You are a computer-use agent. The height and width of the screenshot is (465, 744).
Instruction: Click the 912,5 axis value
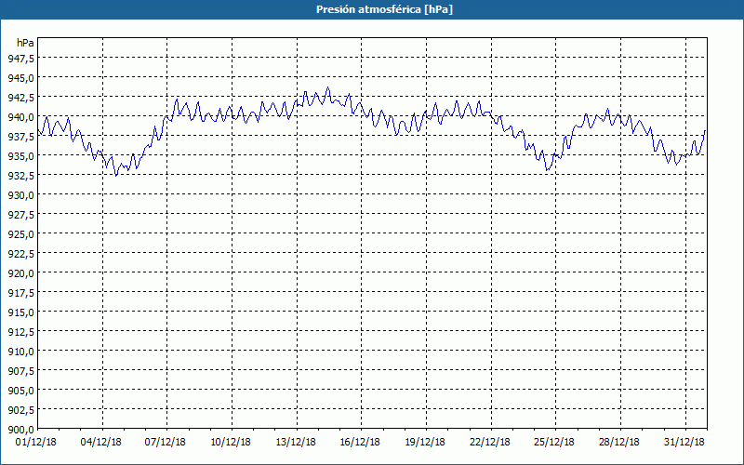(20, 332)
